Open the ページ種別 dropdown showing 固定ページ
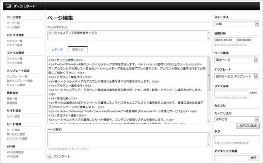The width and height of the screenshot is (263, 164). tap(236, 60)
